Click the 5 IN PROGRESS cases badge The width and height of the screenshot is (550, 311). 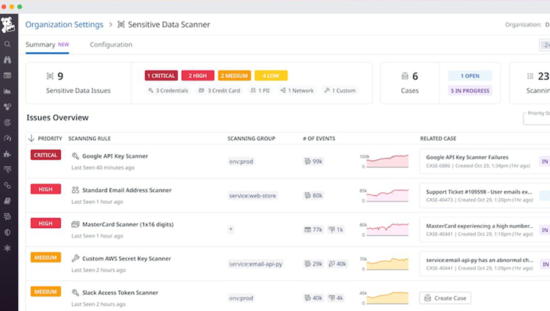pos(470,90)
